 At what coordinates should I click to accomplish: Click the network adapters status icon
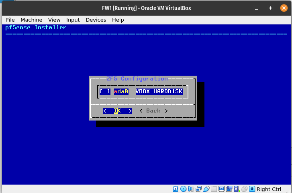tap(199, 189)
